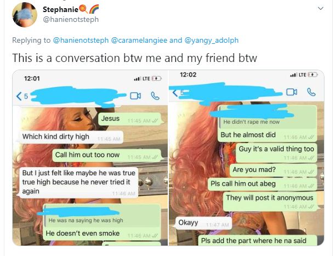
Task: Click the battery icon in left screenshot
Action: click(157, 78)
